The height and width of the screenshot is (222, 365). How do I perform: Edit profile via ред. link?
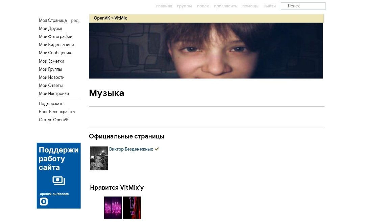click(x=75, y=21)
